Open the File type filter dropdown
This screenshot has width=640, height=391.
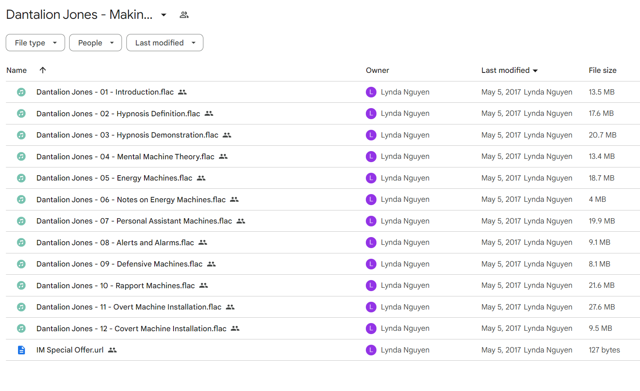pos(35,43)
